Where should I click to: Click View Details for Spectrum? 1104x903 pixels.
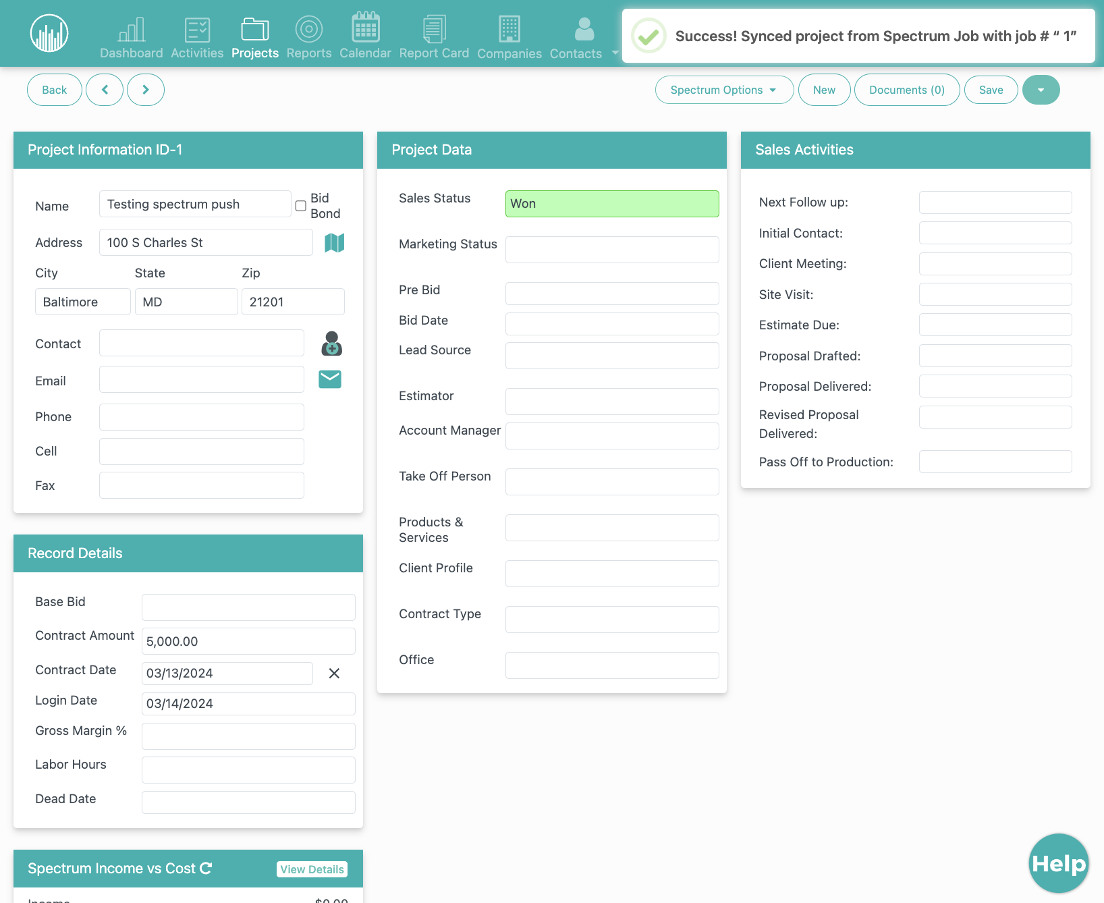[x=312, y=869]
